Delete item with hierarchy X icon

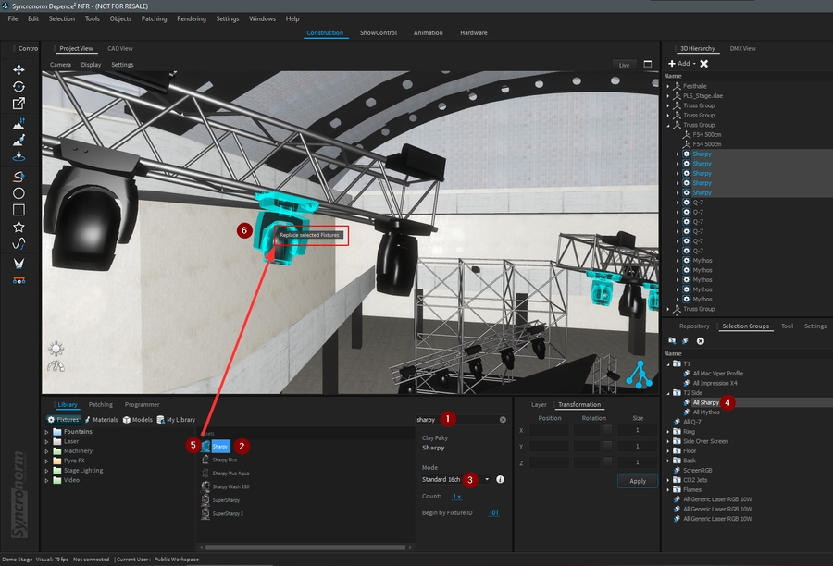[704, 64]
